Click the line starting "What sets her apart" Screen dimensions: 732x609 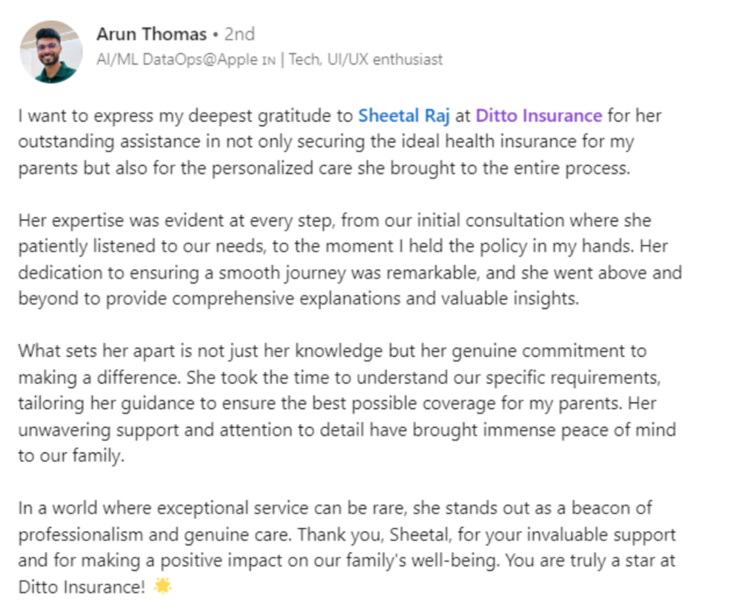[x=332, y=351]
